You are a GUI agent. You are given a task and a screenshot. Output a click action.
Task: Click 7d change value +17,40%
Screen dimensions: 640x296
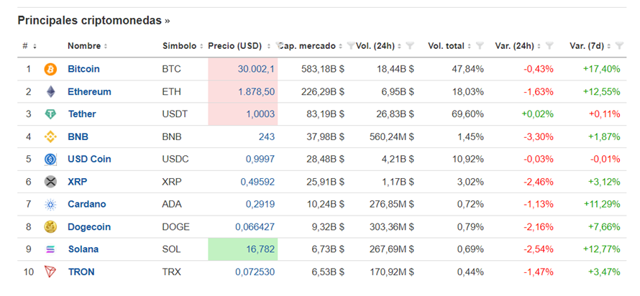click(x=602, y=69)
